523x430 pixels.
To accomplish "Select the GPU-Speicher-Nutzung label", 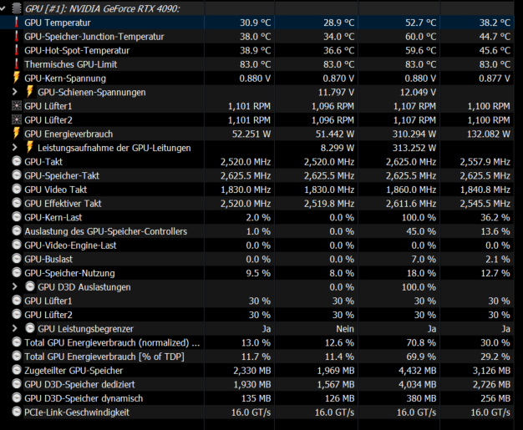I will pyautogui.click(x=69, y=273).
